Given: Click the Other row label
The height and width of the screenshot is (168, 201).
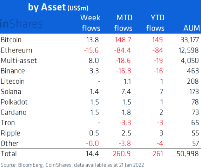Looking at the screenshot, I should 9,143.
